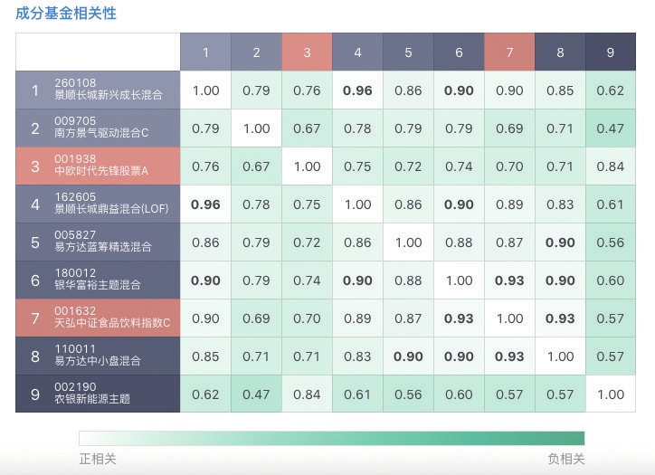The height and width of the screenshot is (475, 655).
Task: Click 0.67 cell in 南方景气驱动混合C row
Action: point(307,128)
